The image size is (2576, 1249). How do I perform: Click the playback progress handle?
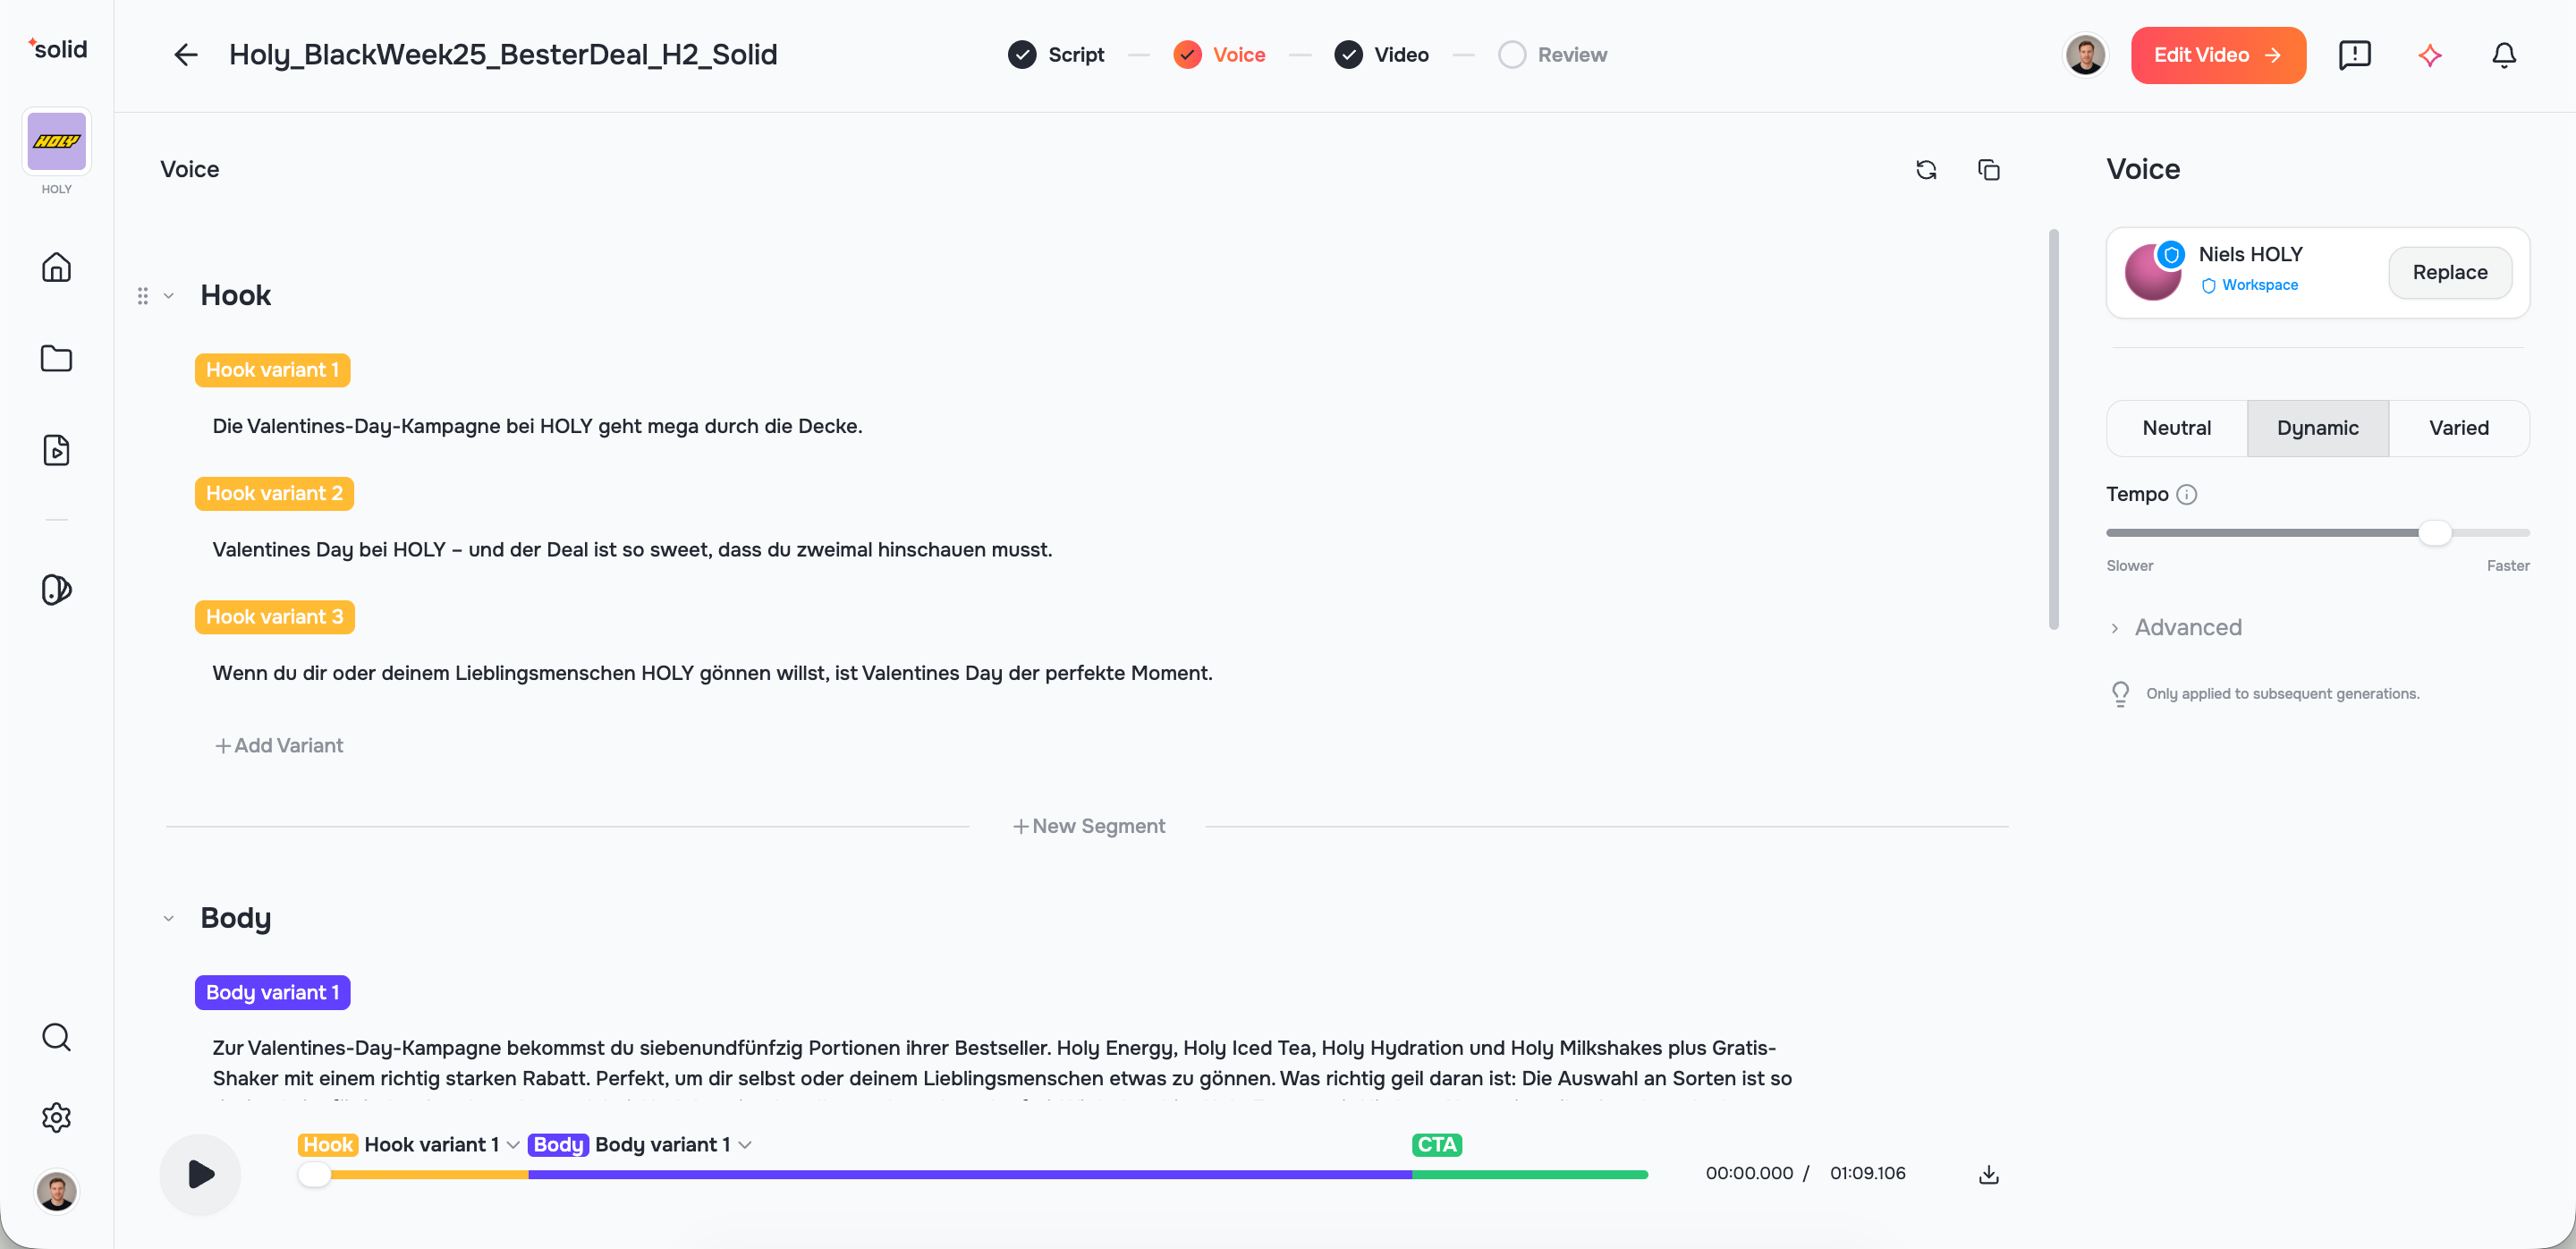pyautogui.click(x=315, y=1174)
